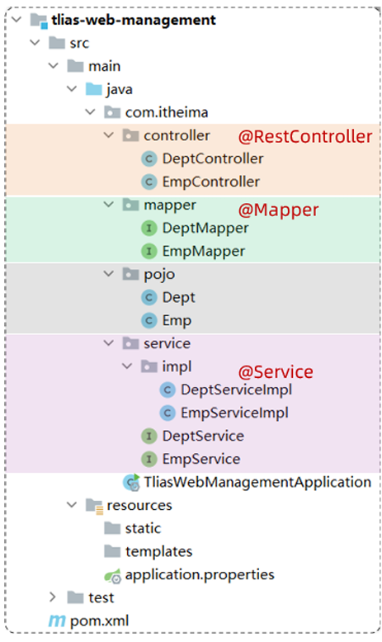This screenshot has height=642, width=382.
Task: Select the Emp class name
Action: (x=177, y=321)
